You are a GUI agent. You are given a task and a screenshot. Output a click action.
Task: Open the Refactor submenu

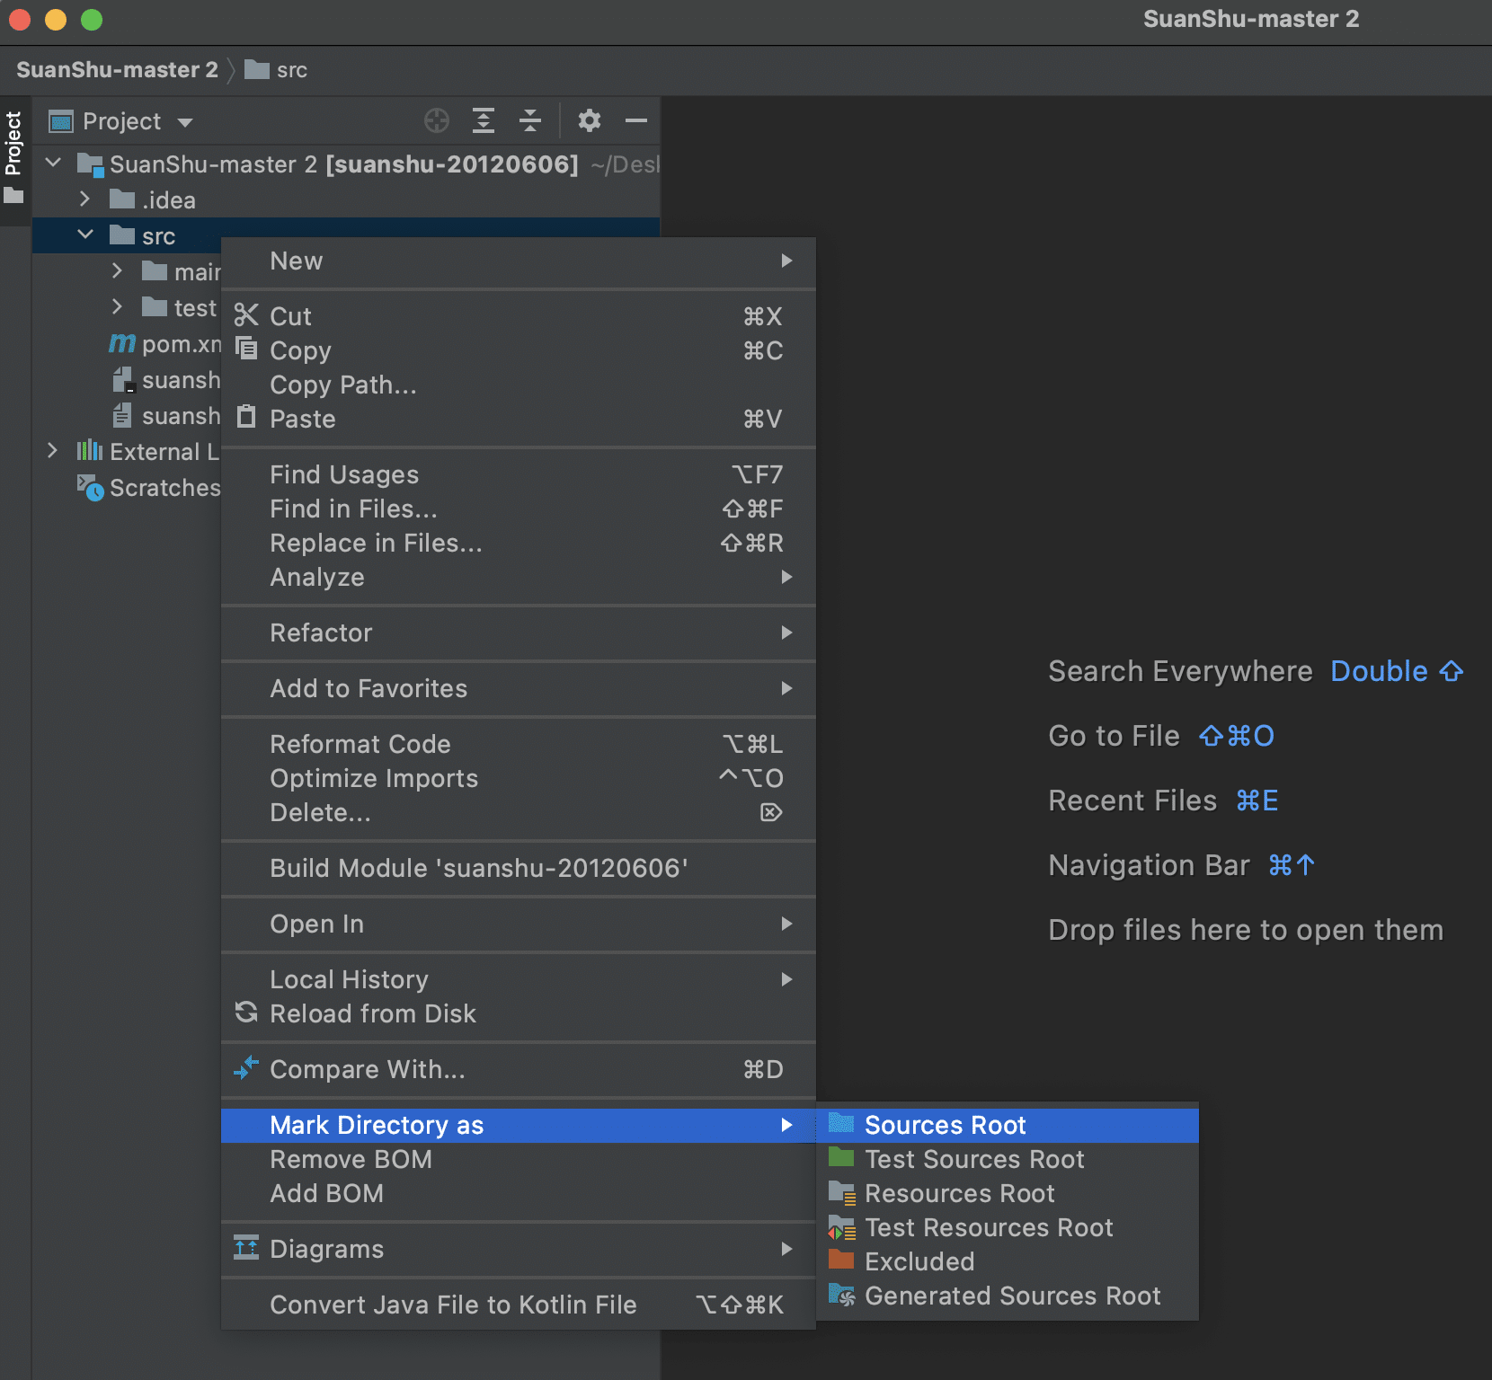pos(519,632)
